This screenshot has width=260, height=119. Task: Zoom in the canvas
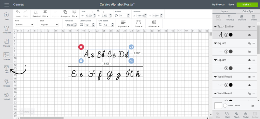coord(32,112)
